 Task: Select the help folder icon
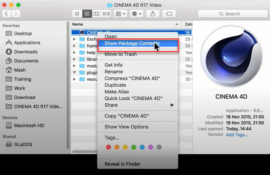pos(82,53)
